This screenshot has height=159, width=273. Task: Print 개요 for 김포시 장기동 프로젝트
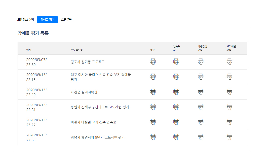pyautogui.click(x=153, y=61)
